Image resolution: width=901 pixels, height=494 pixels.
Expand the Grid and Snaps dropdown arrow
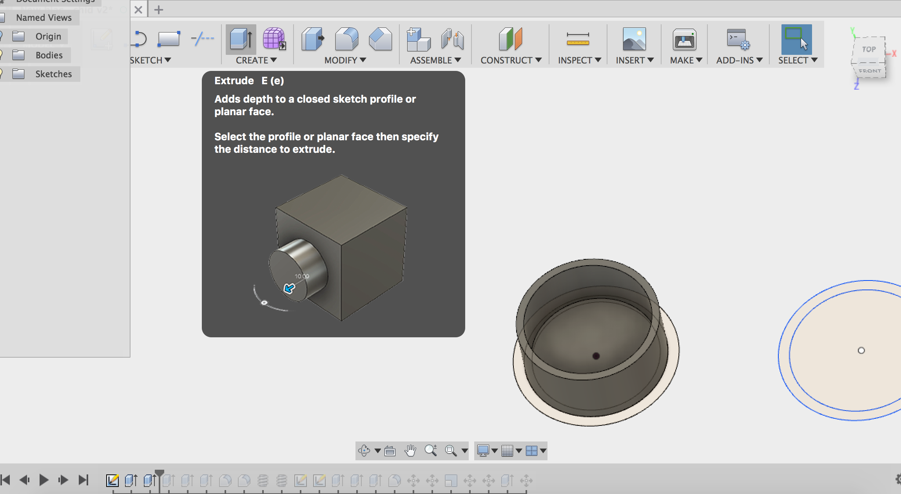tap(519, 451)
